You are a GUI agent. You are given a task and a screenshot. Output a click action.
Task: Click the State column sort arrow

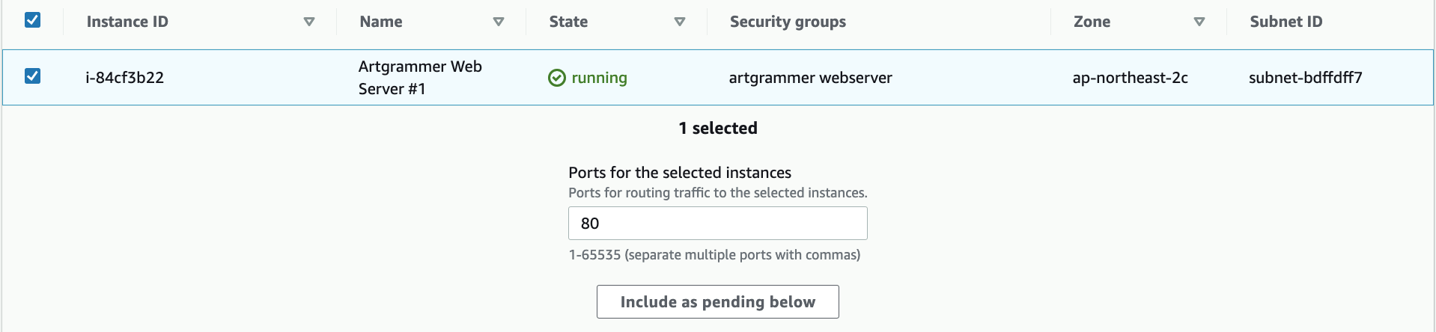pyautogui.click(x=679, y=22)
